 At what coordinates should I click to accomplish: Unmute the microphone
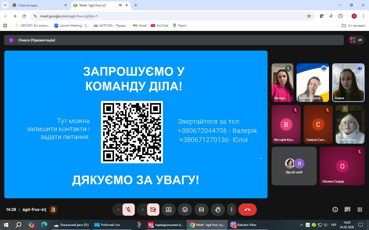click(129, 210)
